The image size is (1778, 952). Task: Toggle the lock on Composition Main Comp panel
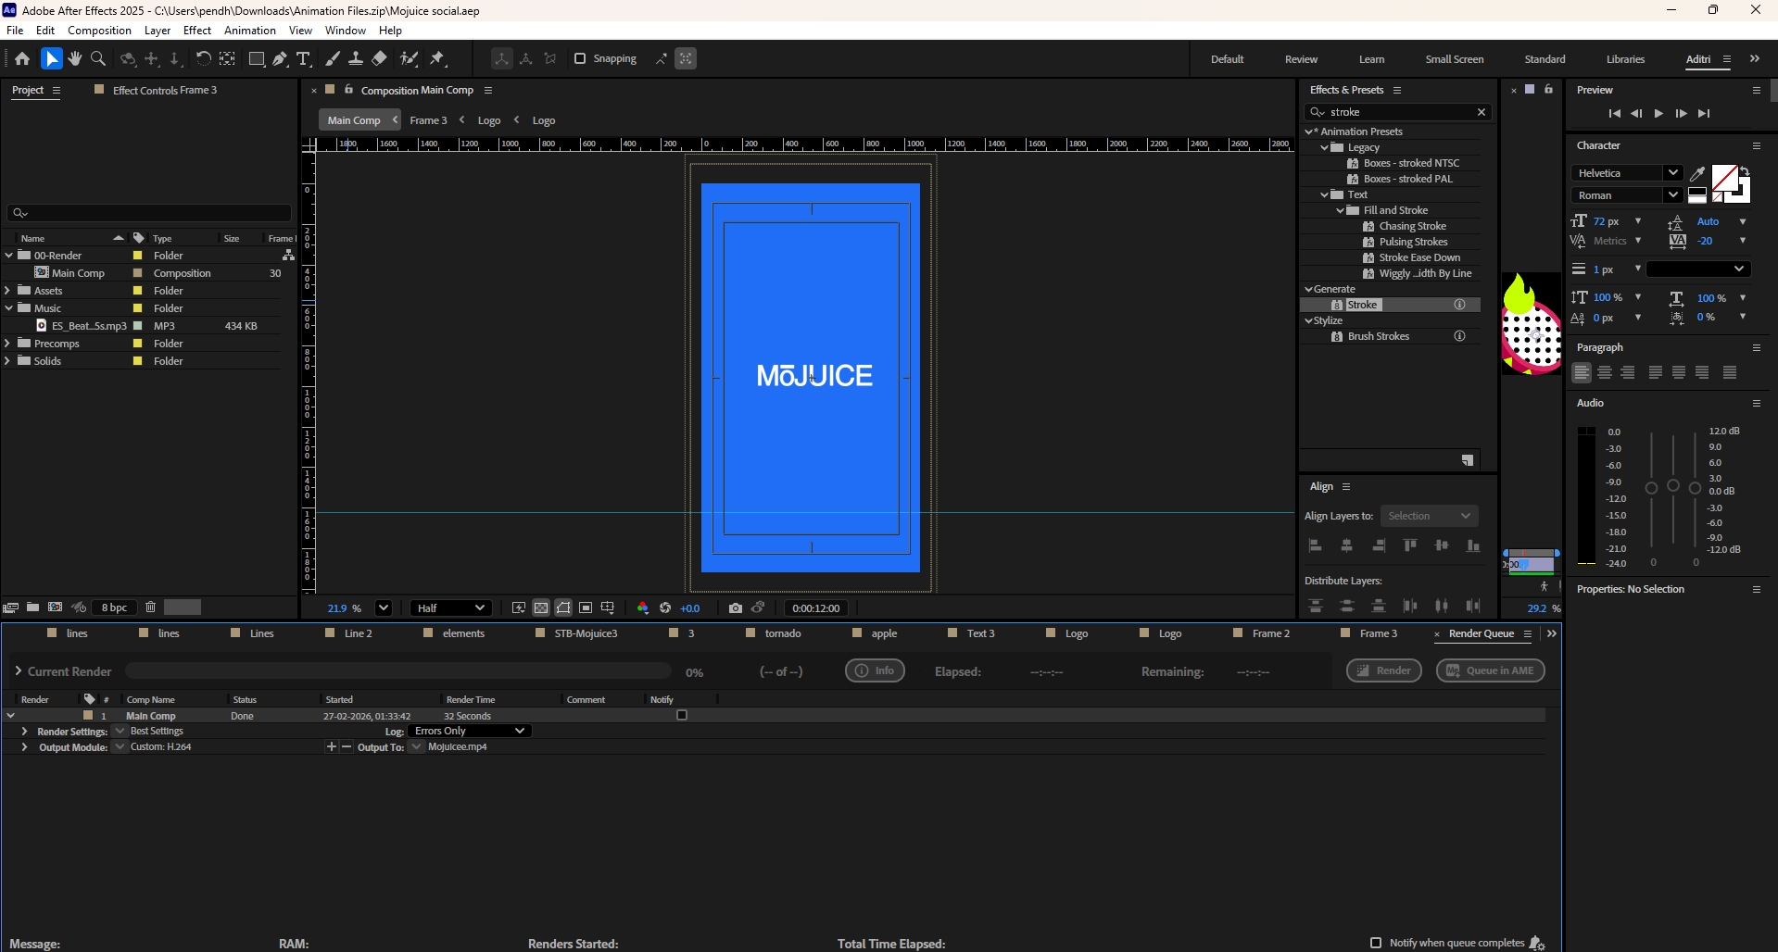348,90
